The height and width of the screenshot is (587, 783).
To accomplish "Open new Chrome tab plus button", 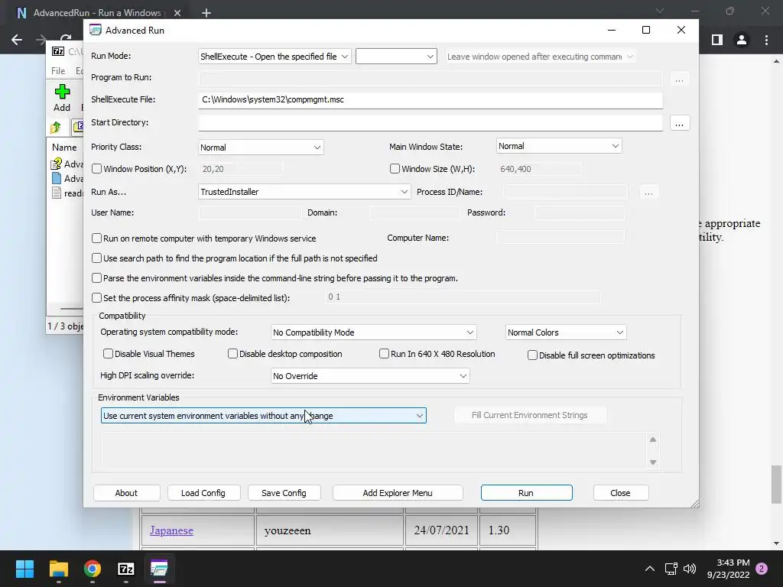I will pos(206,13).
